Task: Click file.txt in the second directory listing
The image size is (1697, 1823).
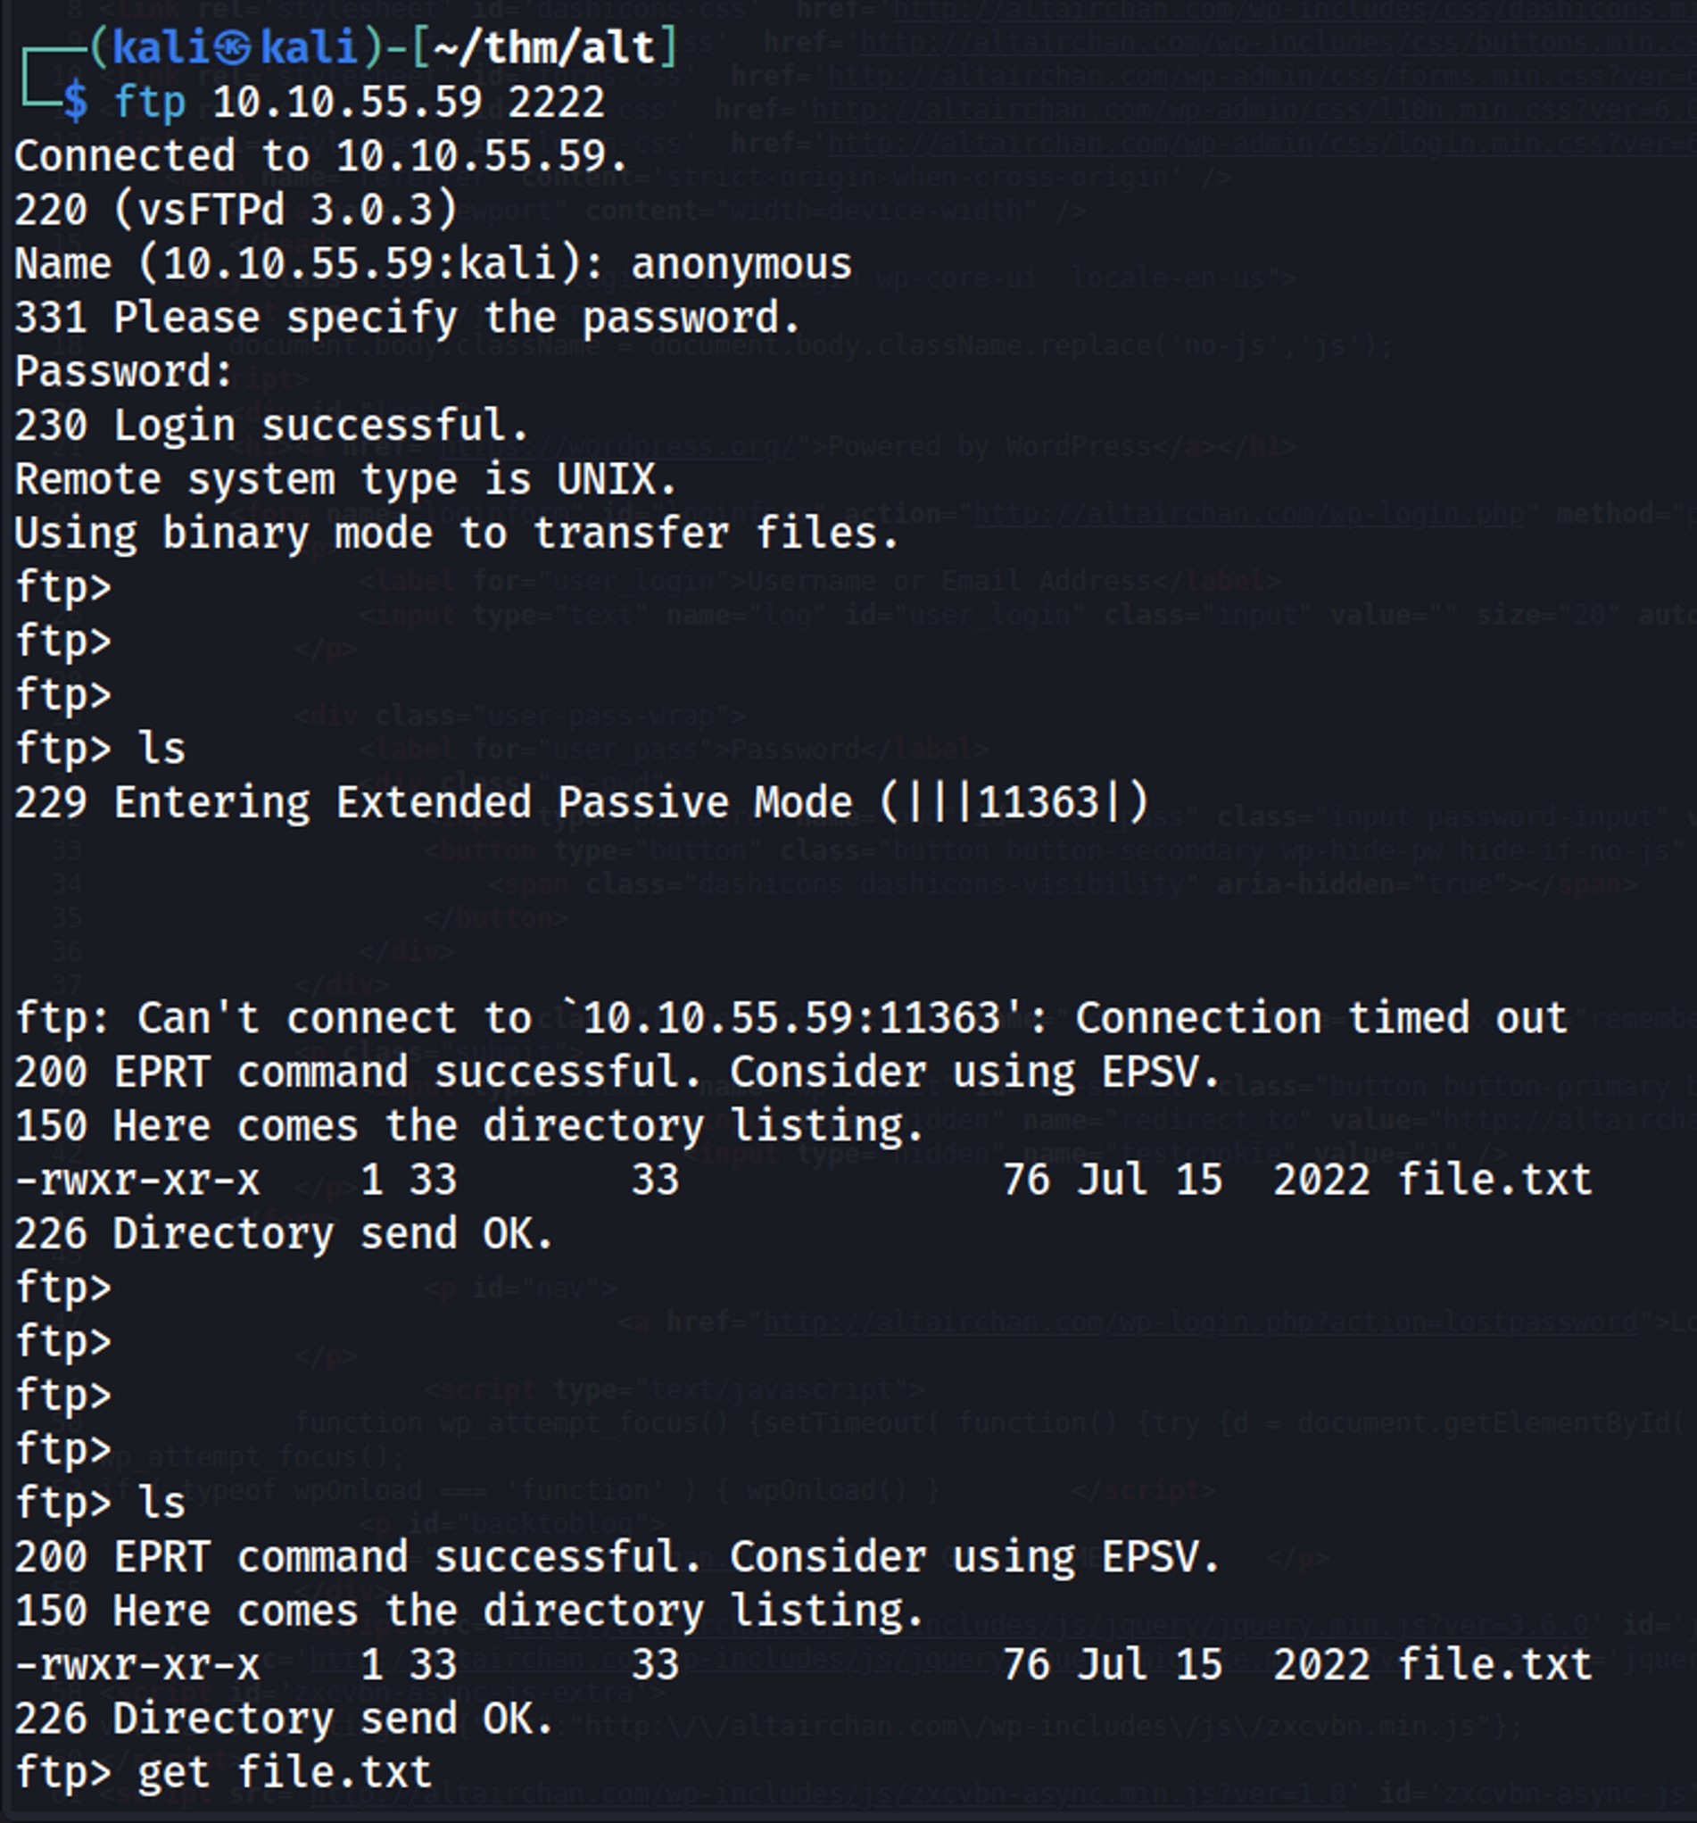Action: (1494, 1665)
